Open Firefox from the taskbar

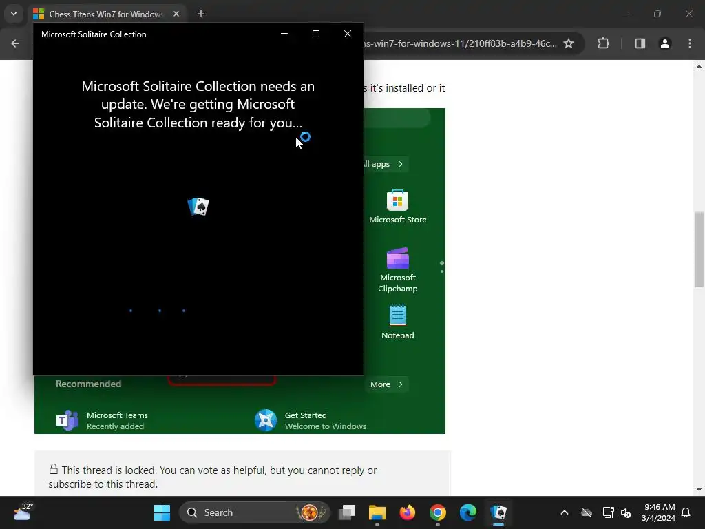tap(408, 512)
